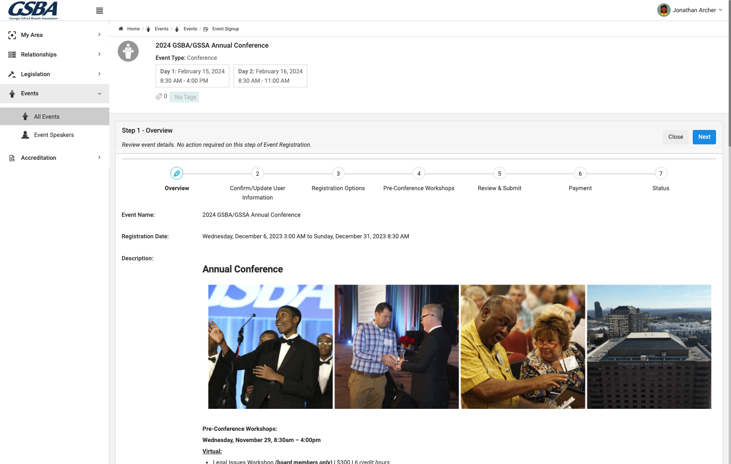The width and height of the screenshot is (731, 464).
Task: Jump to step 6 Payment
Action: coord(580,173)
